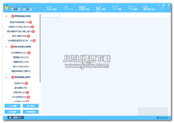Open the 充值 recharge icon
This screenshot has width=174, height=123.
82,8
